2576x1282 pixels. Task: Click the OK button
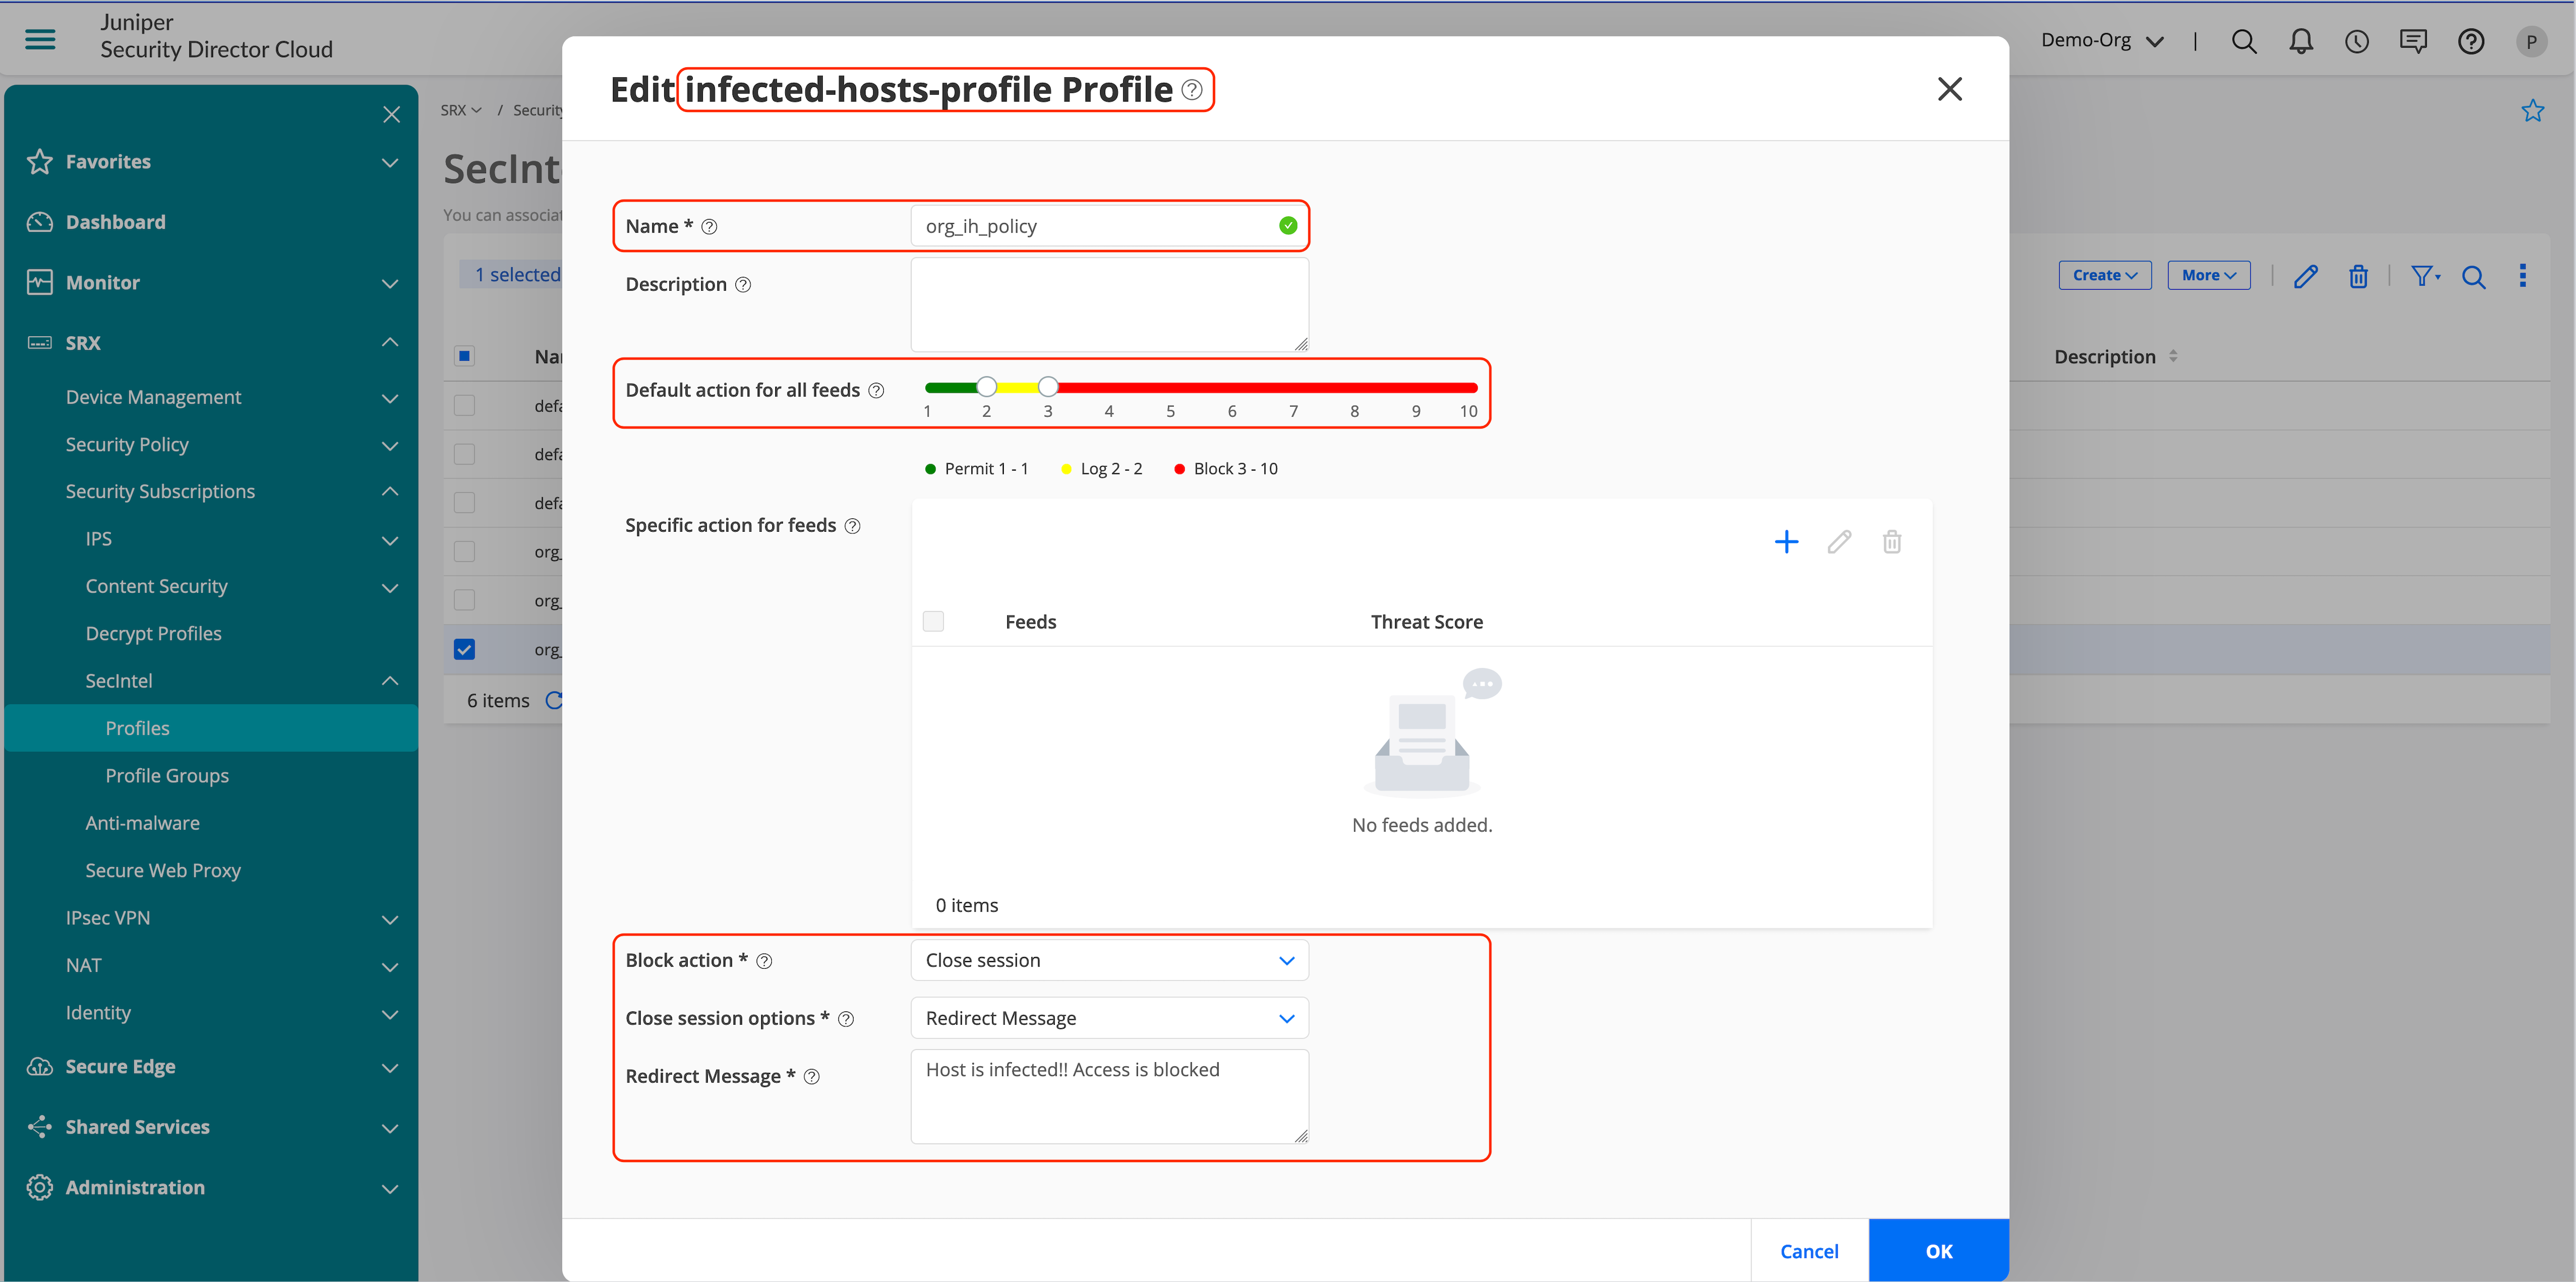(x=1938, y=1250)
